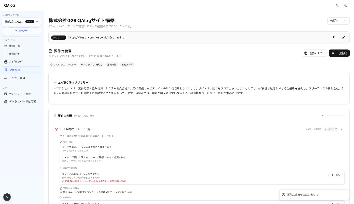The height and width of the screenshot is (204, 354).
Task: Open the shared link in a new window
Action: 343,37
